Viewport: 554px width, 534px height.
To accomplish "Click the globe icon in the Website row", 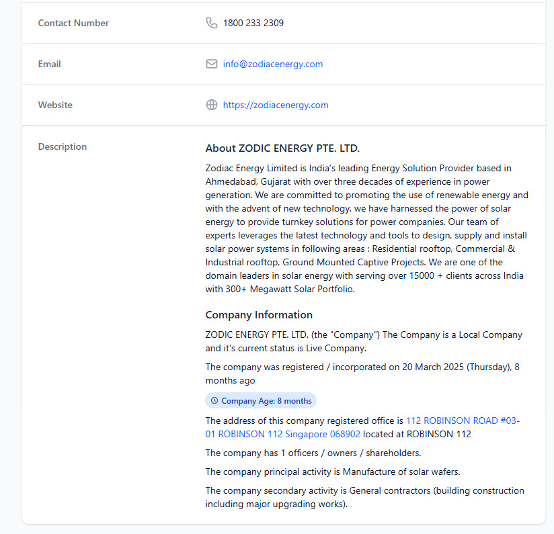I will 211,105.
